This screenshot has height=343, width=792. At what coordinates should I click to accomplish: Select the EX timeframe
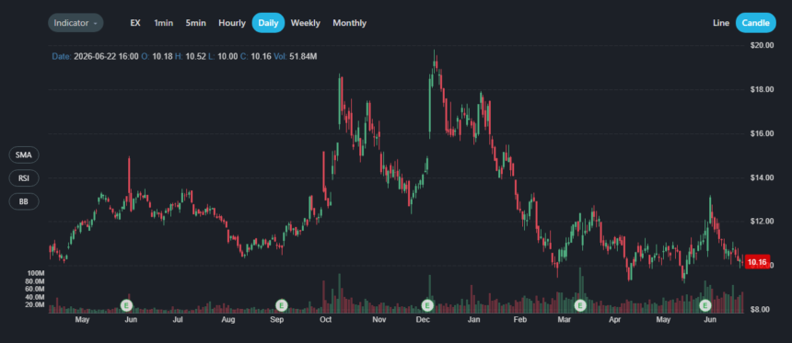point(135,23)
